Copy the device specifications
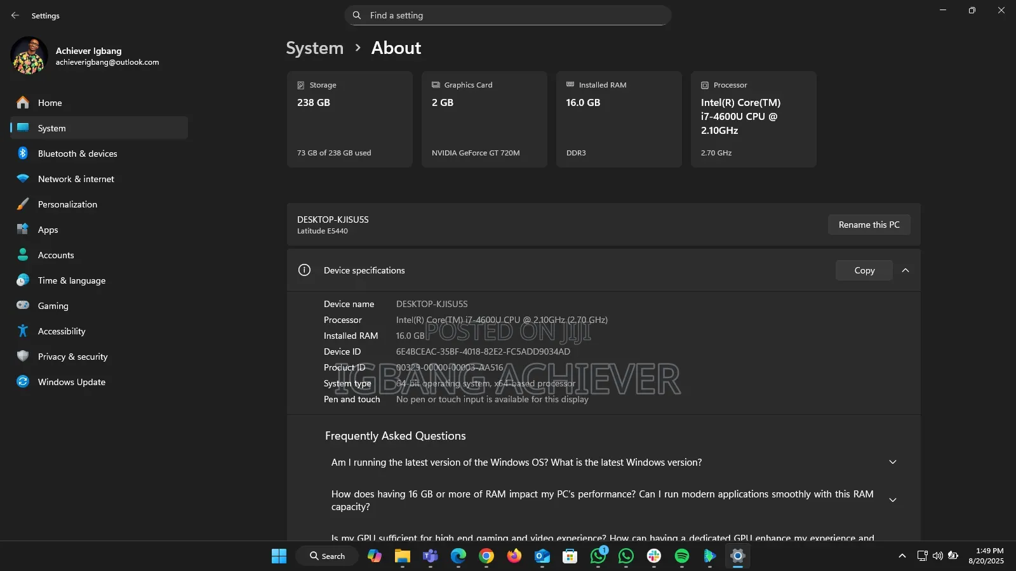 864,270
